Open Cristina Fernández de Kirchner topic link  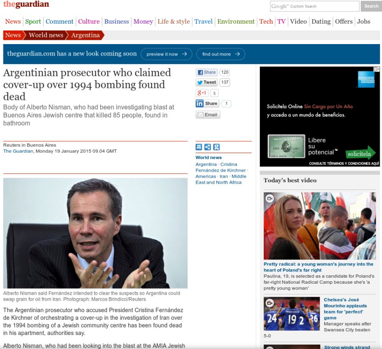pyautogui.click(x=221, y=167)
